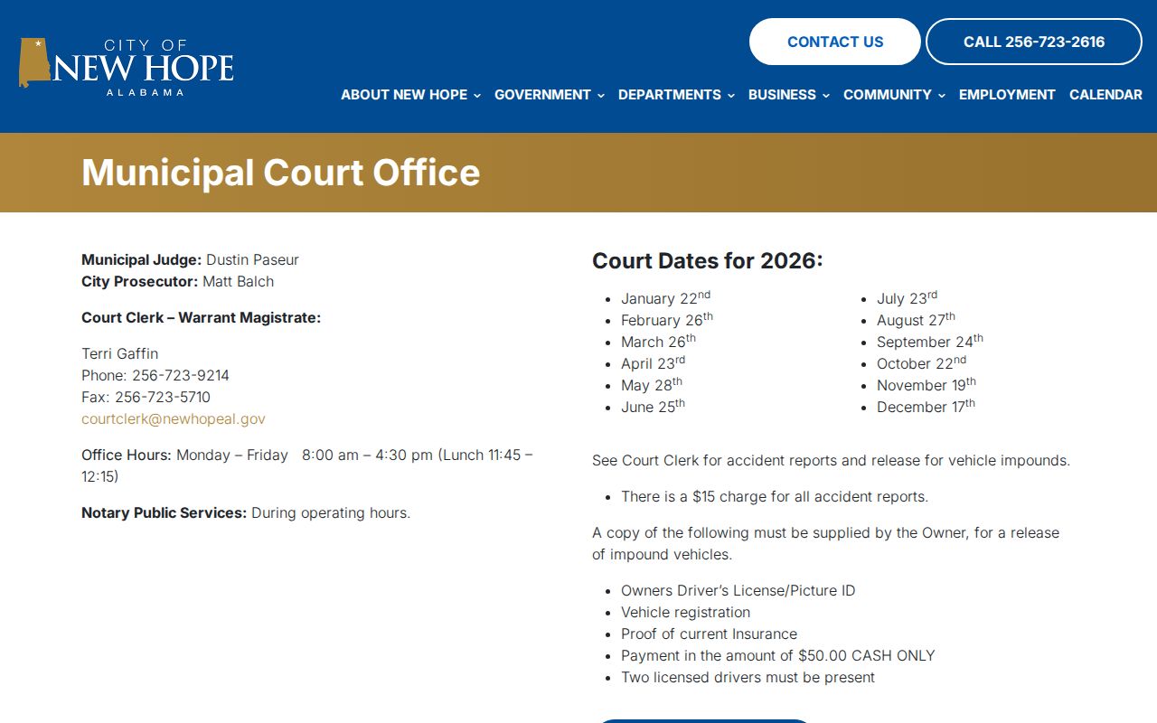The image size is (1157, 723).
Task: Select the Court Dates for 2026 heading
Action: point(708,261)
